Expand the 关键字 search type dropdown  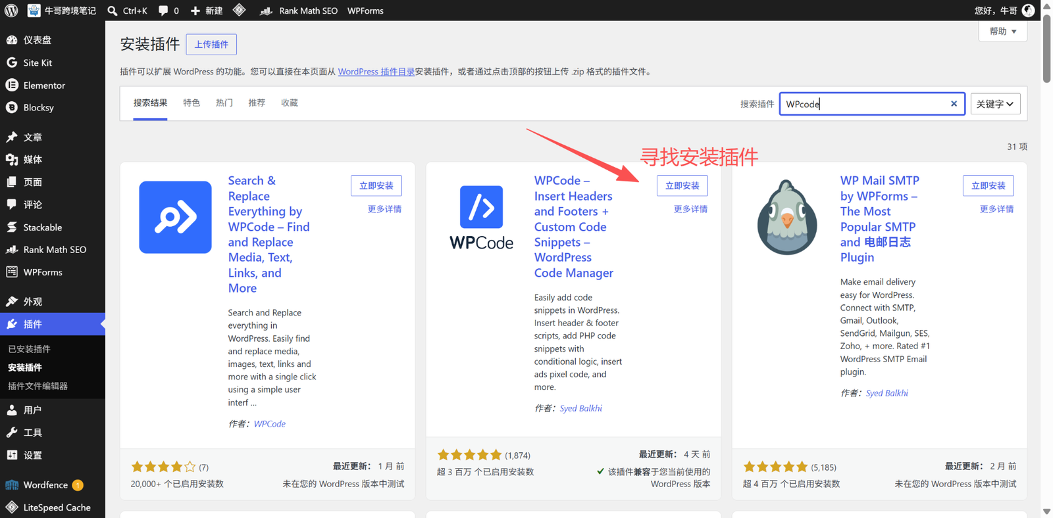pyautogui.click(x=995, y=104)
